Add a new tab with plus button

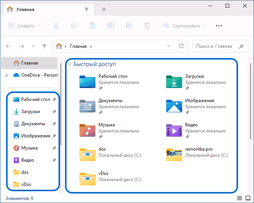(104, 9)
